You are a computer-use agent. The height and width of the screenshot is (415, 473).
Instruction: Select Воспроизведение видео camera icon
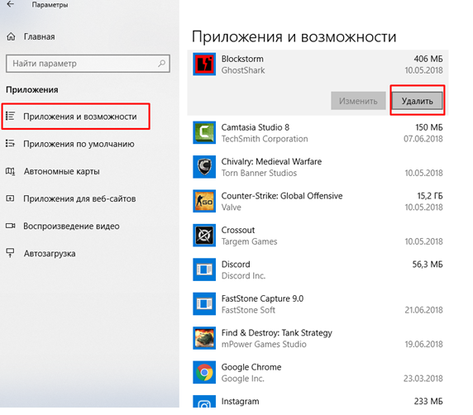click(x=10, y=226)
